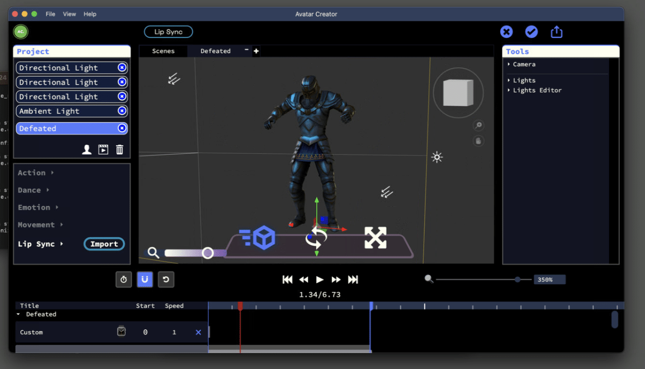Click the timeline zoom slider handle

coord(518,280)
